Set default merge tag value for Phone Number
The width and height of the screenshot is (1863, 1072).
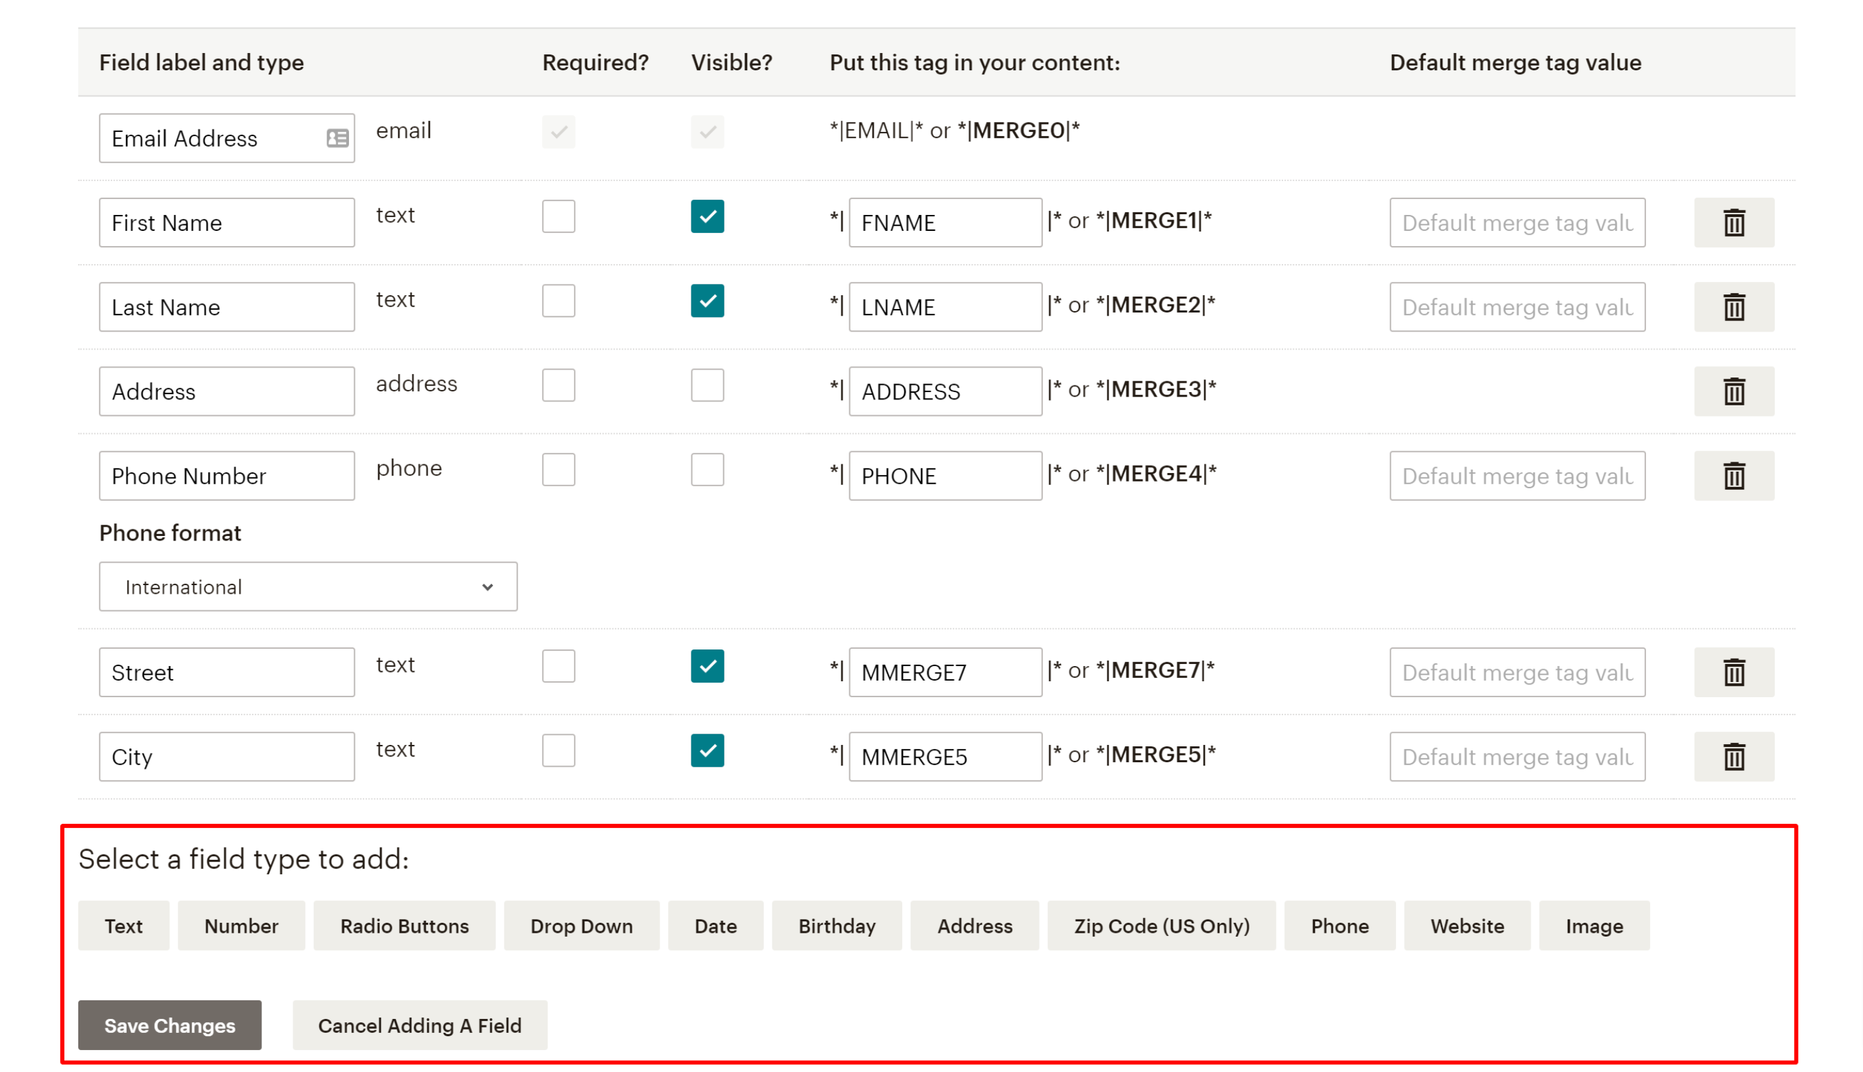[x=1517, y=476]
